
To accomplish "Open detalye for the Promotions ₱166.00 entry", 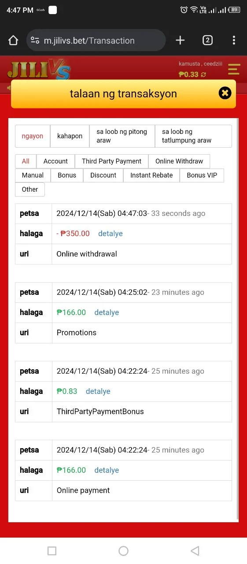I will click(107, 312).
